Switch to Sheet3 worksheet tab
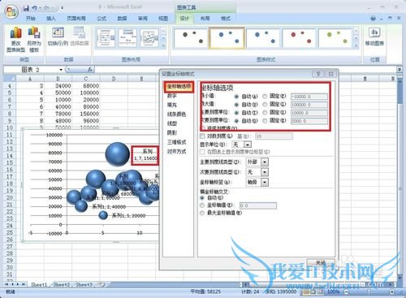Image resolution: width=406 pixels, height=298 pixels. (84, 284)
